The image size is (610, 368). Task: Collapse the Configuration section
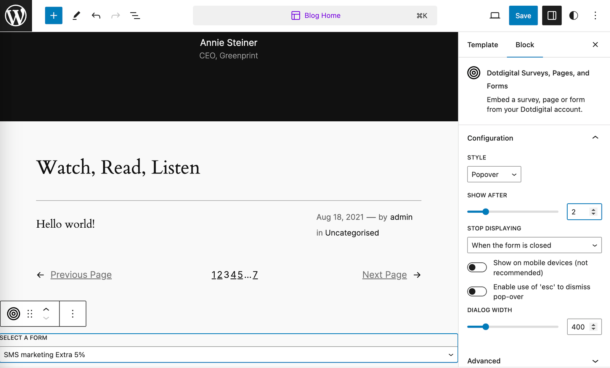pyautogui.click(x=595, y=137)
